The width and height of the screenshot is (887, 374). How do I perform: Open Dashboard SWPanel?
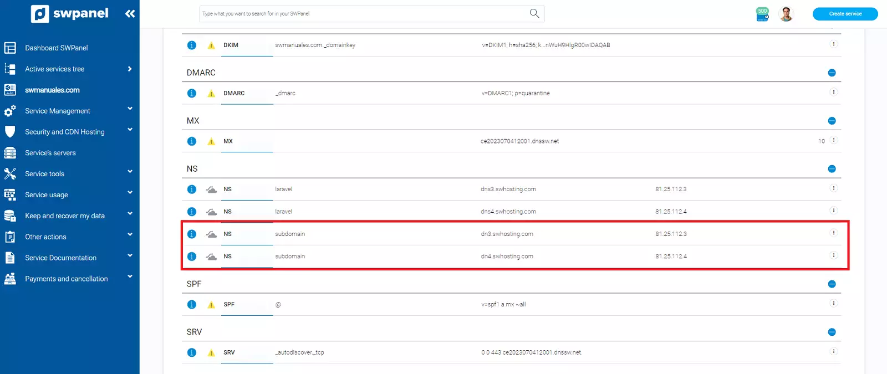(x=56, y=48)
